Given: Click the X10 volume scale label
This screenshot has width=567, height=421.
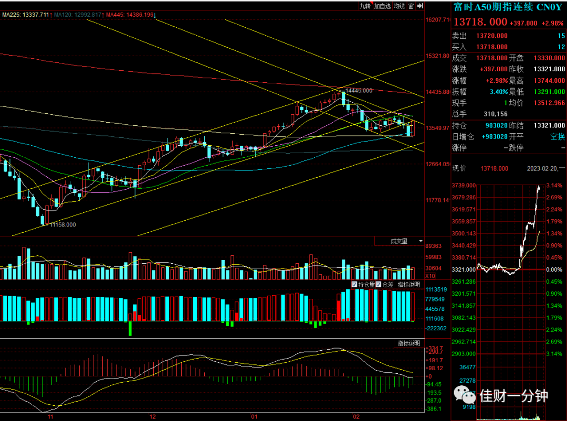Looking at the screenshot, I should click(430, 276).
